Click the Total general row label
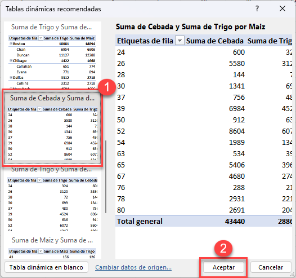The width and height of the screenshot is (296, 278). (x=140, y=221)
